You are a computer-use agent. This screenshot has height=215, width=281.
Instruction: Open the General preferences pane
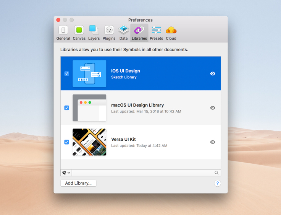coord(63,33)
